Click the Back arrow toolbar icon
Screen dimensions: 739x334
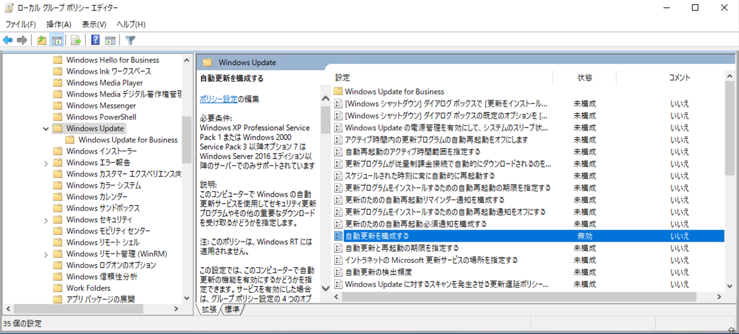pos(7,40)
